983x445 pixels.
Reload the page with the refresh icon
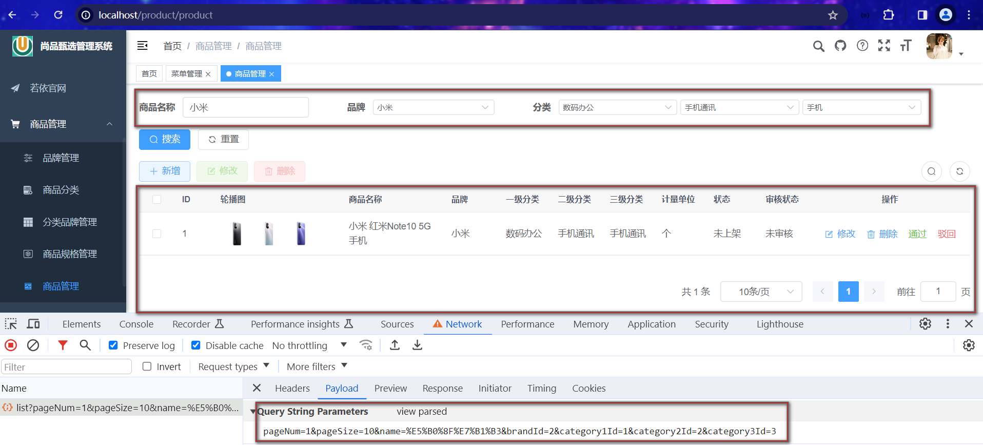tap(58, 15)
